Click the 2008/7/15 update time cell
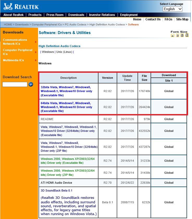This screenshot has width=192, height=219. click(x=127, y=202)
